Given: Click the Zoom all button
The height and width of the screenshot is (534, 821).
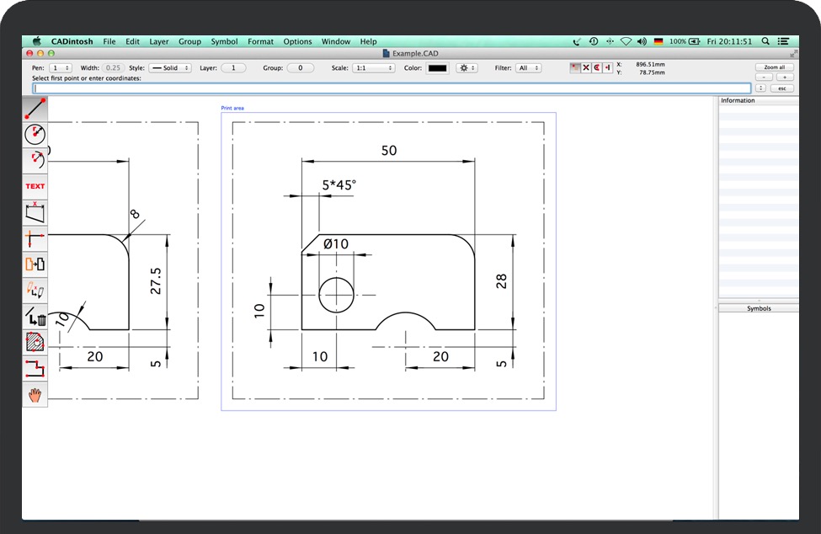Looking at the screenshot, I should [x=774, y=67].
